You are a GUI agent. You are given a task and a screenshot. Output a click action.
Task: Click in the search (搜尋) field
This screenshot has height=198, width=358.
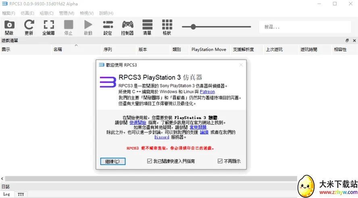coord(305,27)
